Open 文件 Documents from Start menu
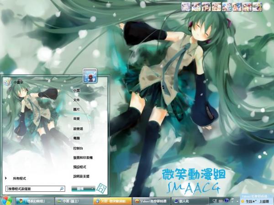The width and height of the screenshot is (274, 205). pos(76,100)
